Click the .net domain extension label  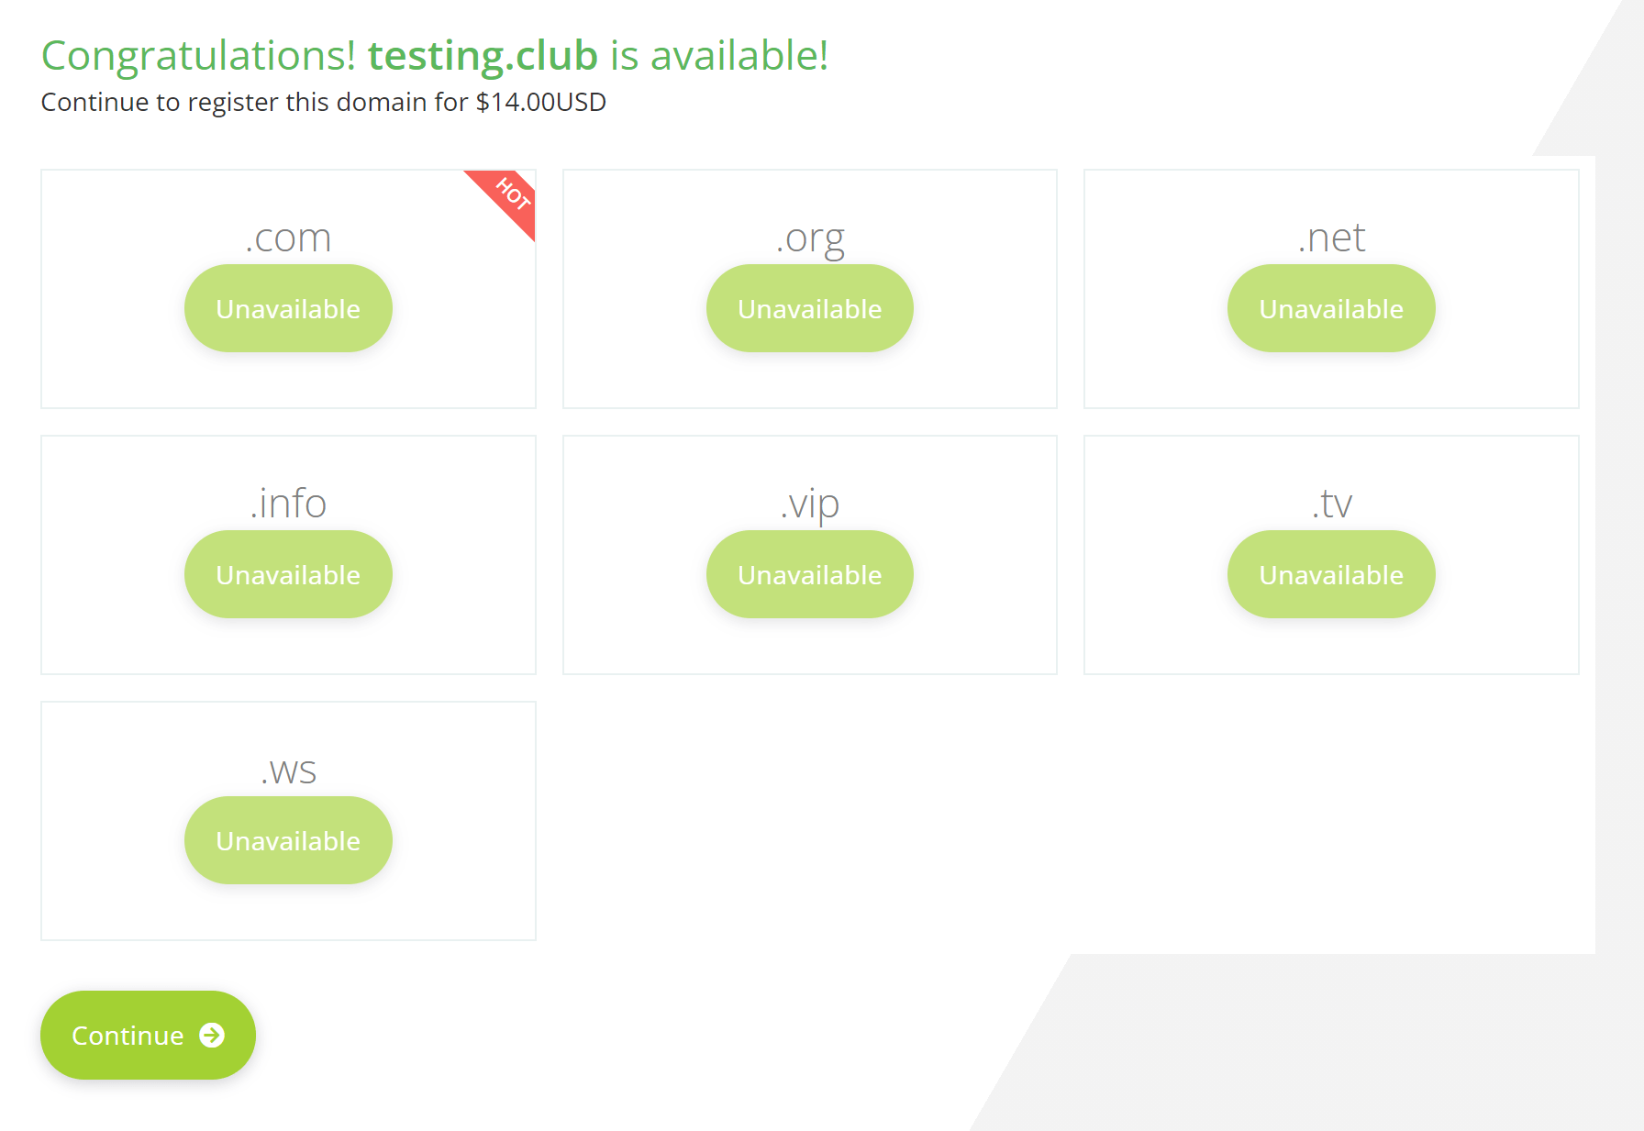1330,238
